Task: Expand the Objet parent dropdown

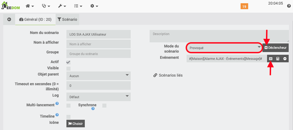Action: [98, 76]
